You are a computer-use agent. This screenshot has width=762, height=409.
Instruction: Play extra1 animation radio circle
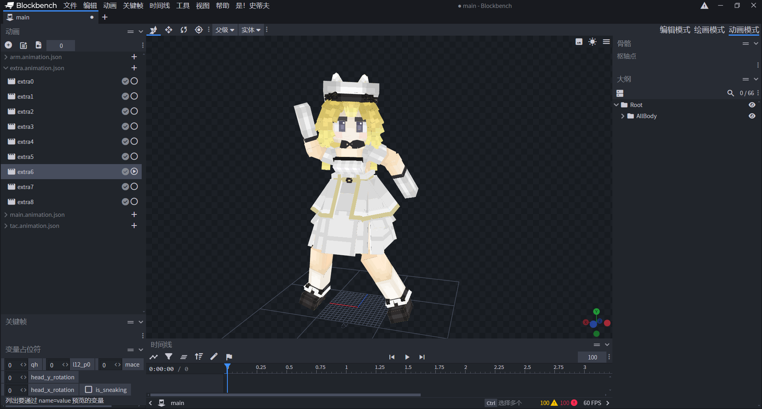[135, 96]
